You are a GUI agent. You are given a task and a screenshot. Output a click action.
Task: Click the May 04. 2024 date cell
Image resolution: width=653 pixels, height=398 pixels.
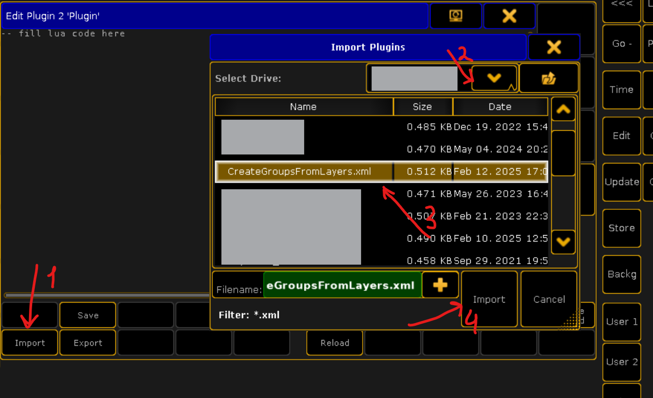pos(501,149)
